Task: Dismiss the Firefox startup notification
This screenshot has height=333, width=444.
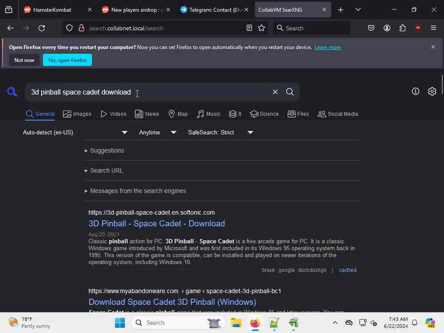Action: (433, 47)
